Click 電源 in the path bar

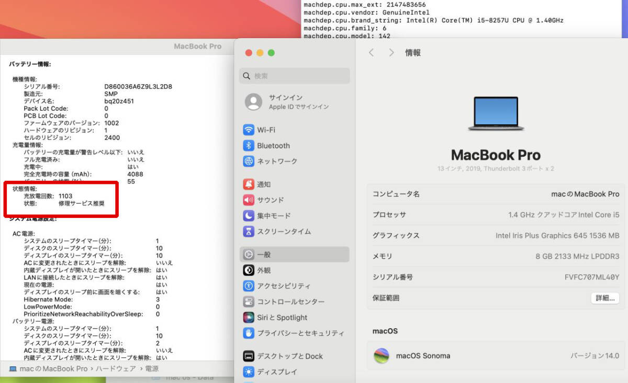pyautogui.click(x=152, y=368)
